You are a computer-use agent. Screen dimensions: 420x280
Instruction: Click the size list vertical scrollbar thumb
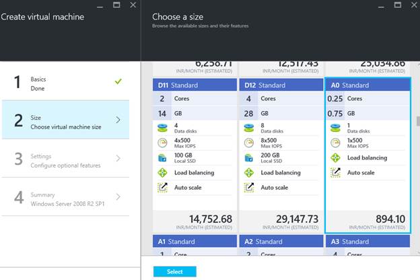(x=418, y=121)
